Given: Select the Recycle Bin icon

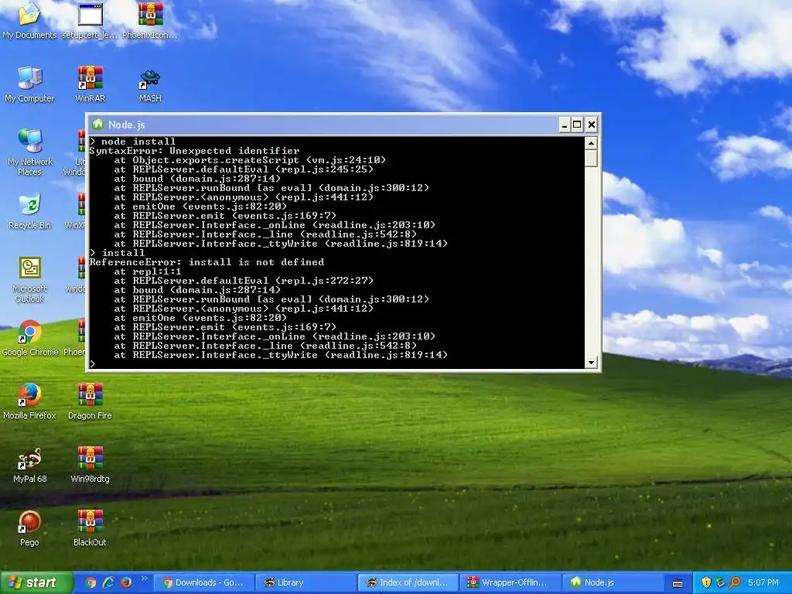Looking at the screenshot, I should [30, 210].
